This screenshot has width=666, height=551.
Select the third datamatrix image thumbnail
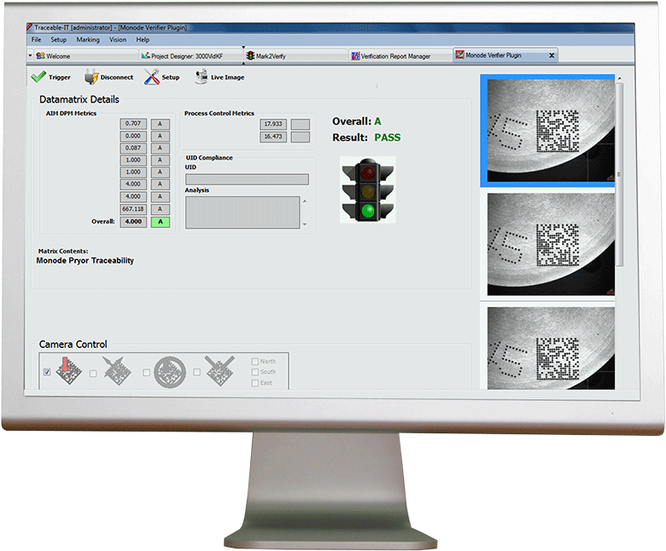(551, 348)
